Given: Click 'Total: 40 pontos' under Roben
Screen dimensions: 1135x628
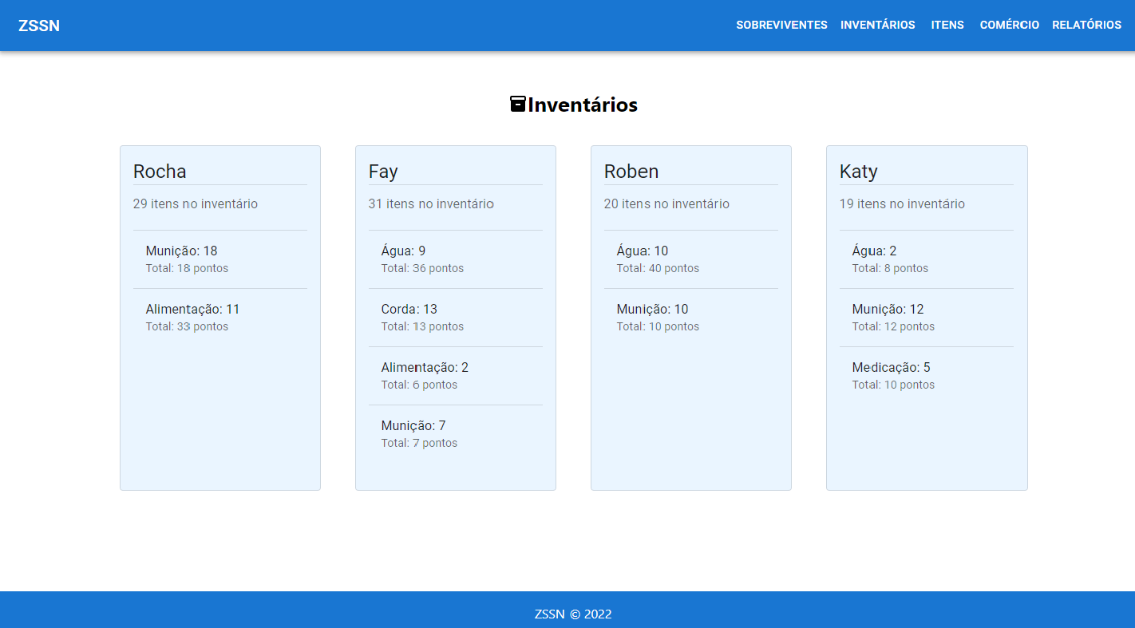Looking at the screenshot, I should 658,268.
